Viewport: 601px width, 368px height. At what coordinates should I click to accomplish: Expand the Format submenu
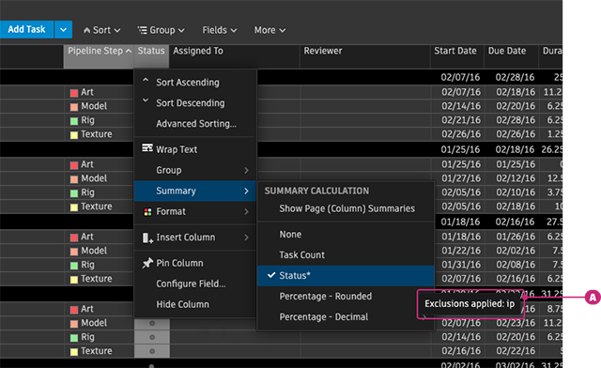click(195, 211)
